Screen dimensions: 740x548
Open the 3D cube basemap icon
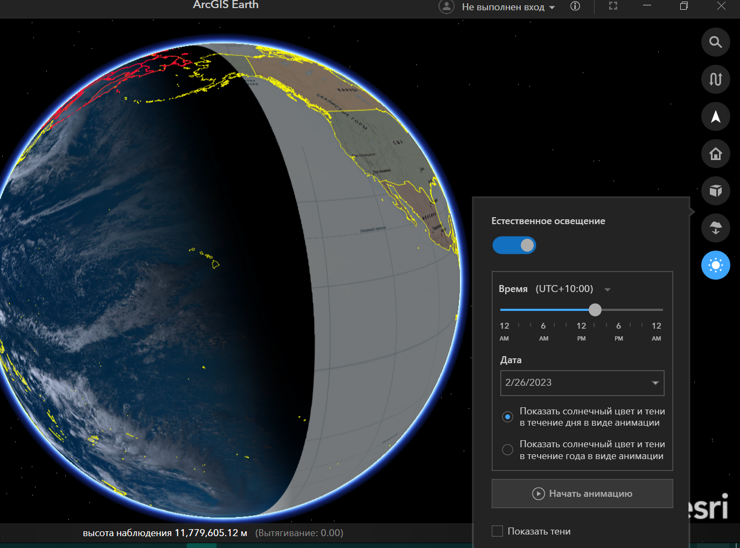715,191
